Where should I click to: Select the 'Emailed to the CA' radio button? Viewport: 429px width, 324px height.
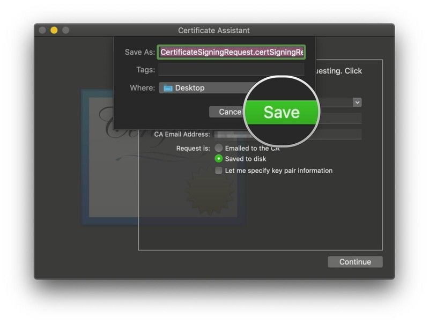pos(219,148)
